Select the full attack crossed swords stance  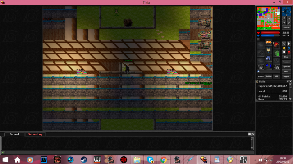tap(284, 44)
